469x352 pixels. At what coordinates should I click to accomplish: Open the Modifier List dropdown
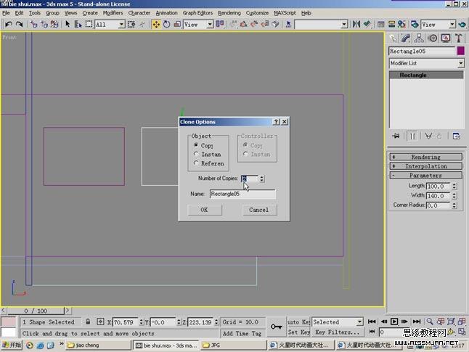pos(426,64)
